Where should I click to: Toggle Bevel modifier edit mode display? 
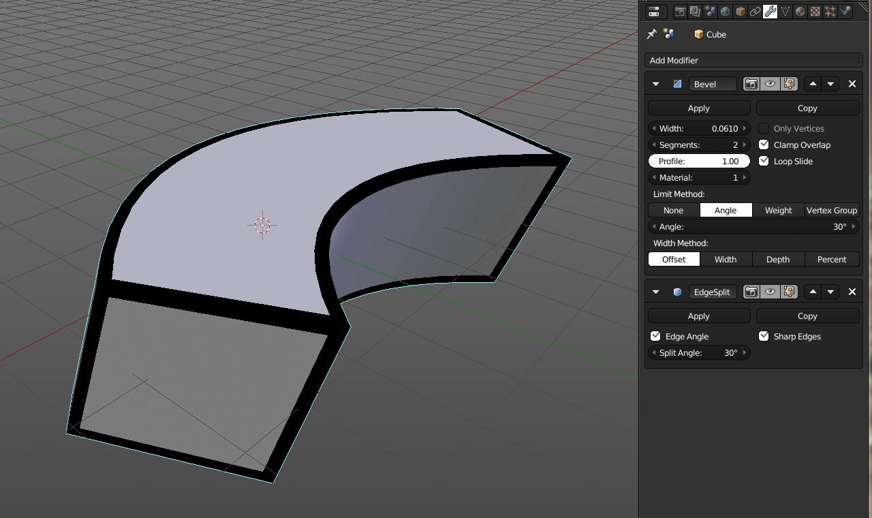(789, 84)
